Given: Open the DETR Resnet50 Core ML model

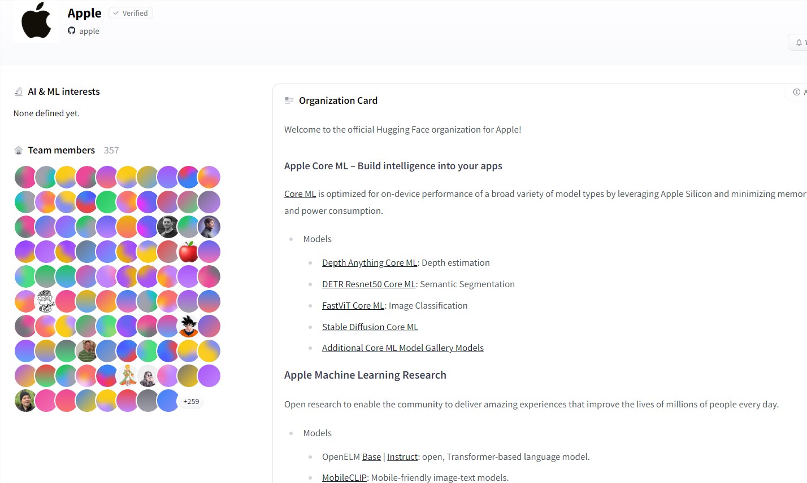Looking at the screenshot, I should (368, 284).
